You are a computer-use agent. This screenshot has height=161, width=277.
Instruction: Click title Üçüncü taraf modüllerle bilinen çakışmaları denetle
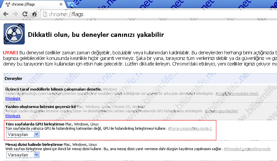click(x=53, y=89)
